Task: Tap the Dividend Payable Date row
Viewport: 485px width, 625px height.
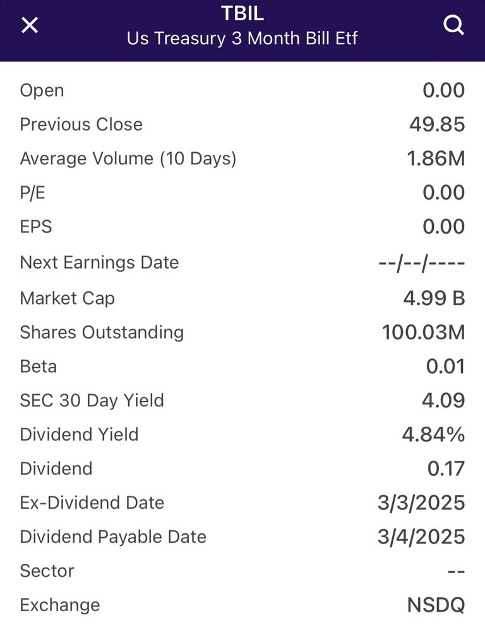Action: pos(242,537)
